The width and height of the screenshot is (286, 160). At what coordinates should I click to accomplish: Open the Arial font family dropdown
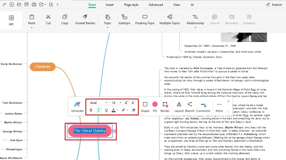click(x=98, y=103)
